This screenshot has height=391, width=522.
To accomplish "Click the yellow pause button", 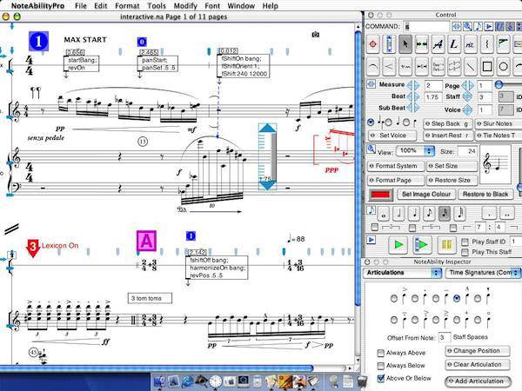I will tap(446, 246).
